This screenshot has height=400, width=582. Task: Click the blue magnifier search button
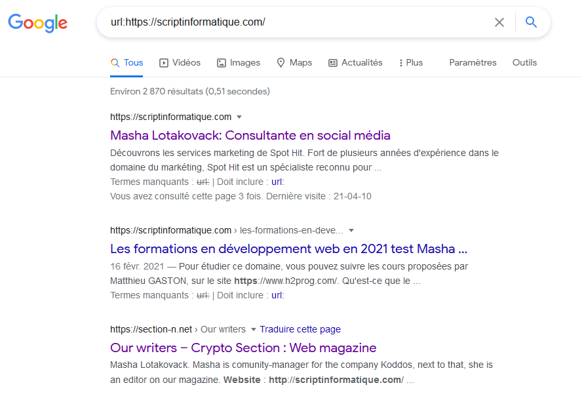[x=531, y=22]
